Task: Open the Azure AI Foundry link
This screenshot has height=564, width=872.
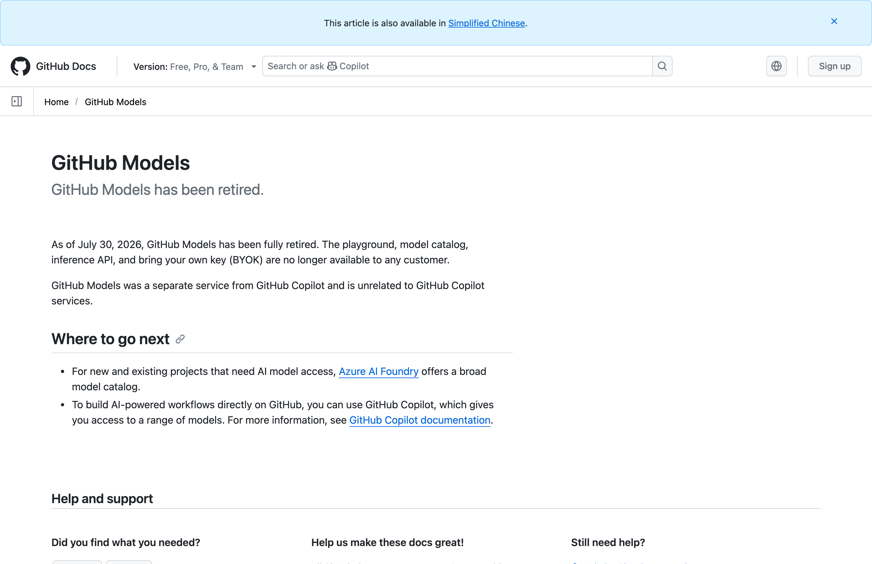Action: tap(379, 371)
